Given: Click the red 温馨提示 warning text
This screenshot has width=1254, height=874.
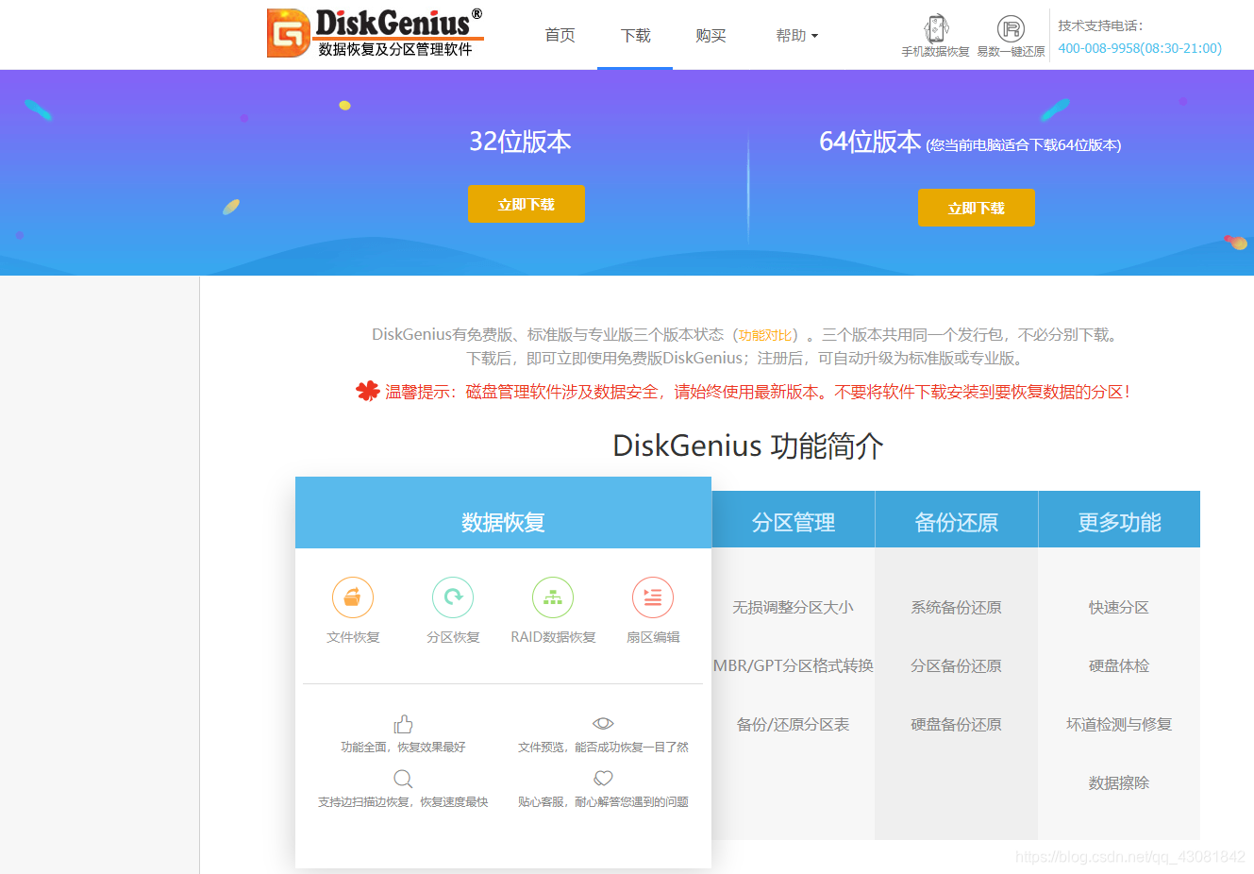Looking at the screenshot, I should pos(758,392).
